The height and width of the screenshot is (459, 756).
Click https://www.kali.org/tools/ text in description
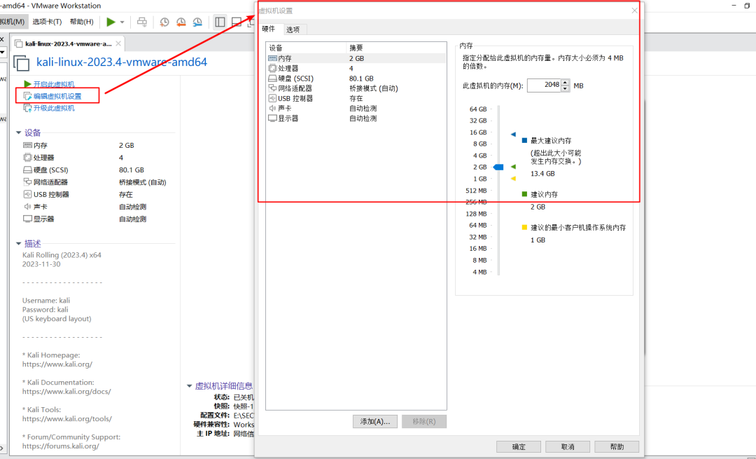tap(67, 419)
